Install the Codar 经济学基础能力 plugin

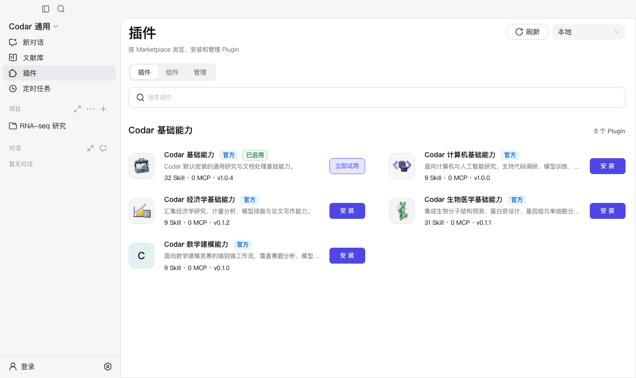pyautogui.click(x=347, y=211)
